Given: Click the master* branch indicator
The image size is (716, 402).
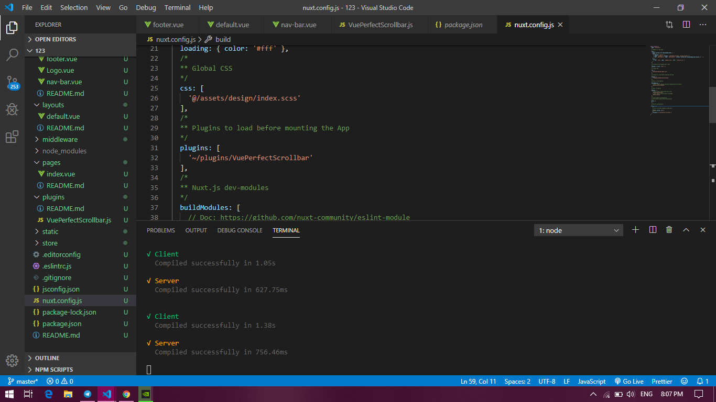Looking at the screenshot, I should (23, 381).
